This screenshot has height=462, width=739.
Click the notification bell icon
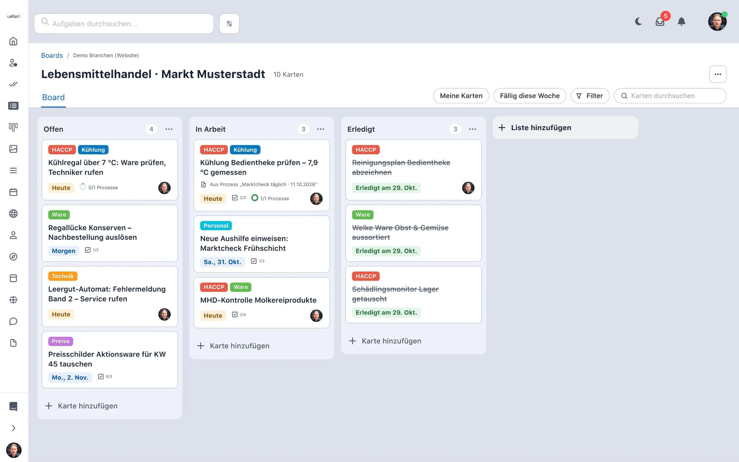[682, 21]
